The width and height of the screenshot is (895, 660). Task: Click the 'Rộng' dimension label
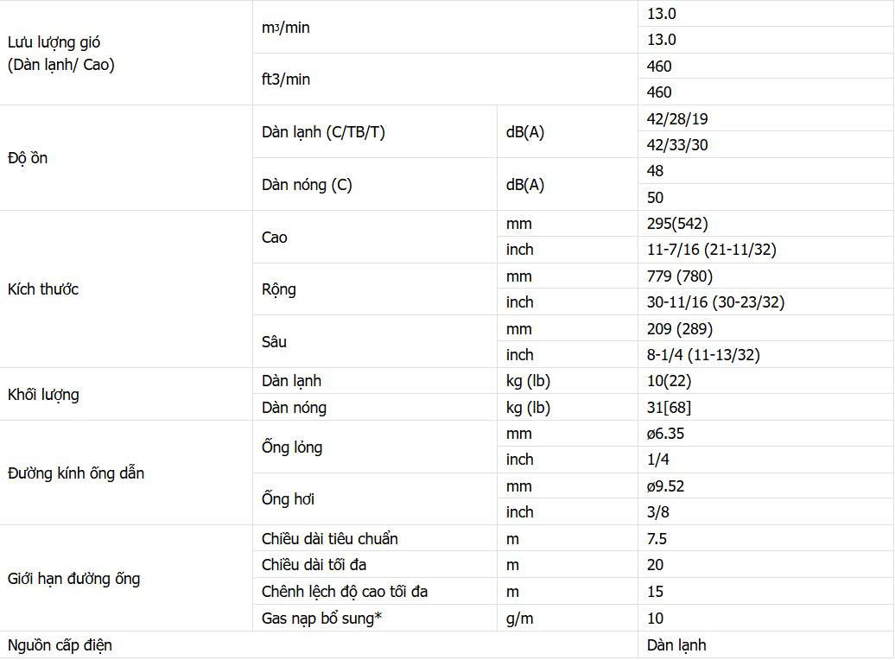click(x=279, y=289)
